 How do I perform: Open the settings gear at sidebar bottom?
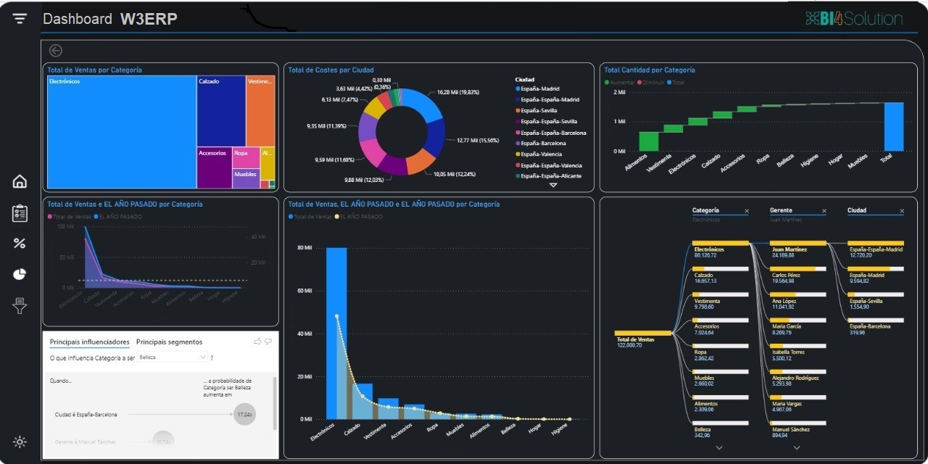click(x=20, y=442)
